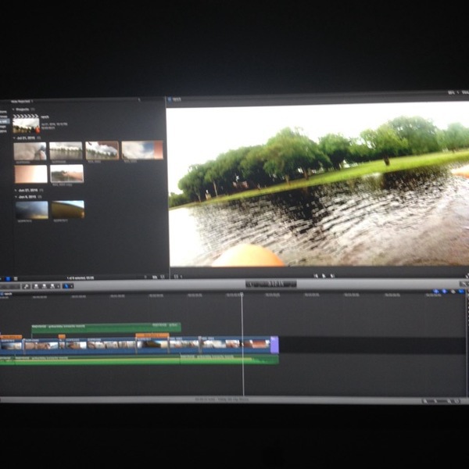Select the first orange title at timeline start
The height and width of the screenshot is (469, 469).
coord(11,337)
